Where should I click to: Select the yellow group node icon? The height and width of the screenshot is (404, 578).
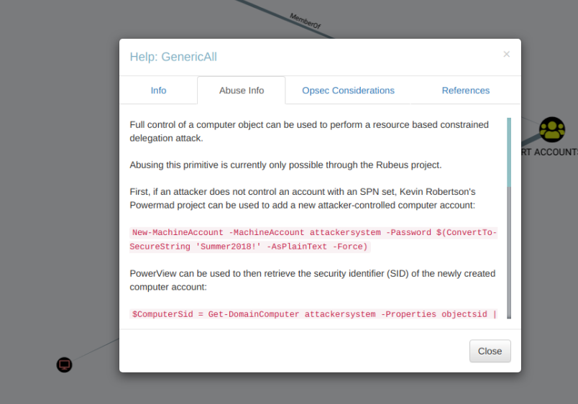pyautogui.click(x=552, y=129)
